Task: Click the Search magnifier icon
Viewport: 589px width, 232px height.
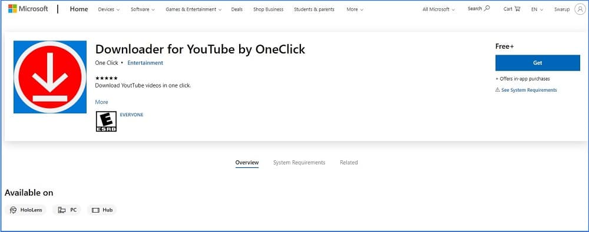Action: coord(487,8)
